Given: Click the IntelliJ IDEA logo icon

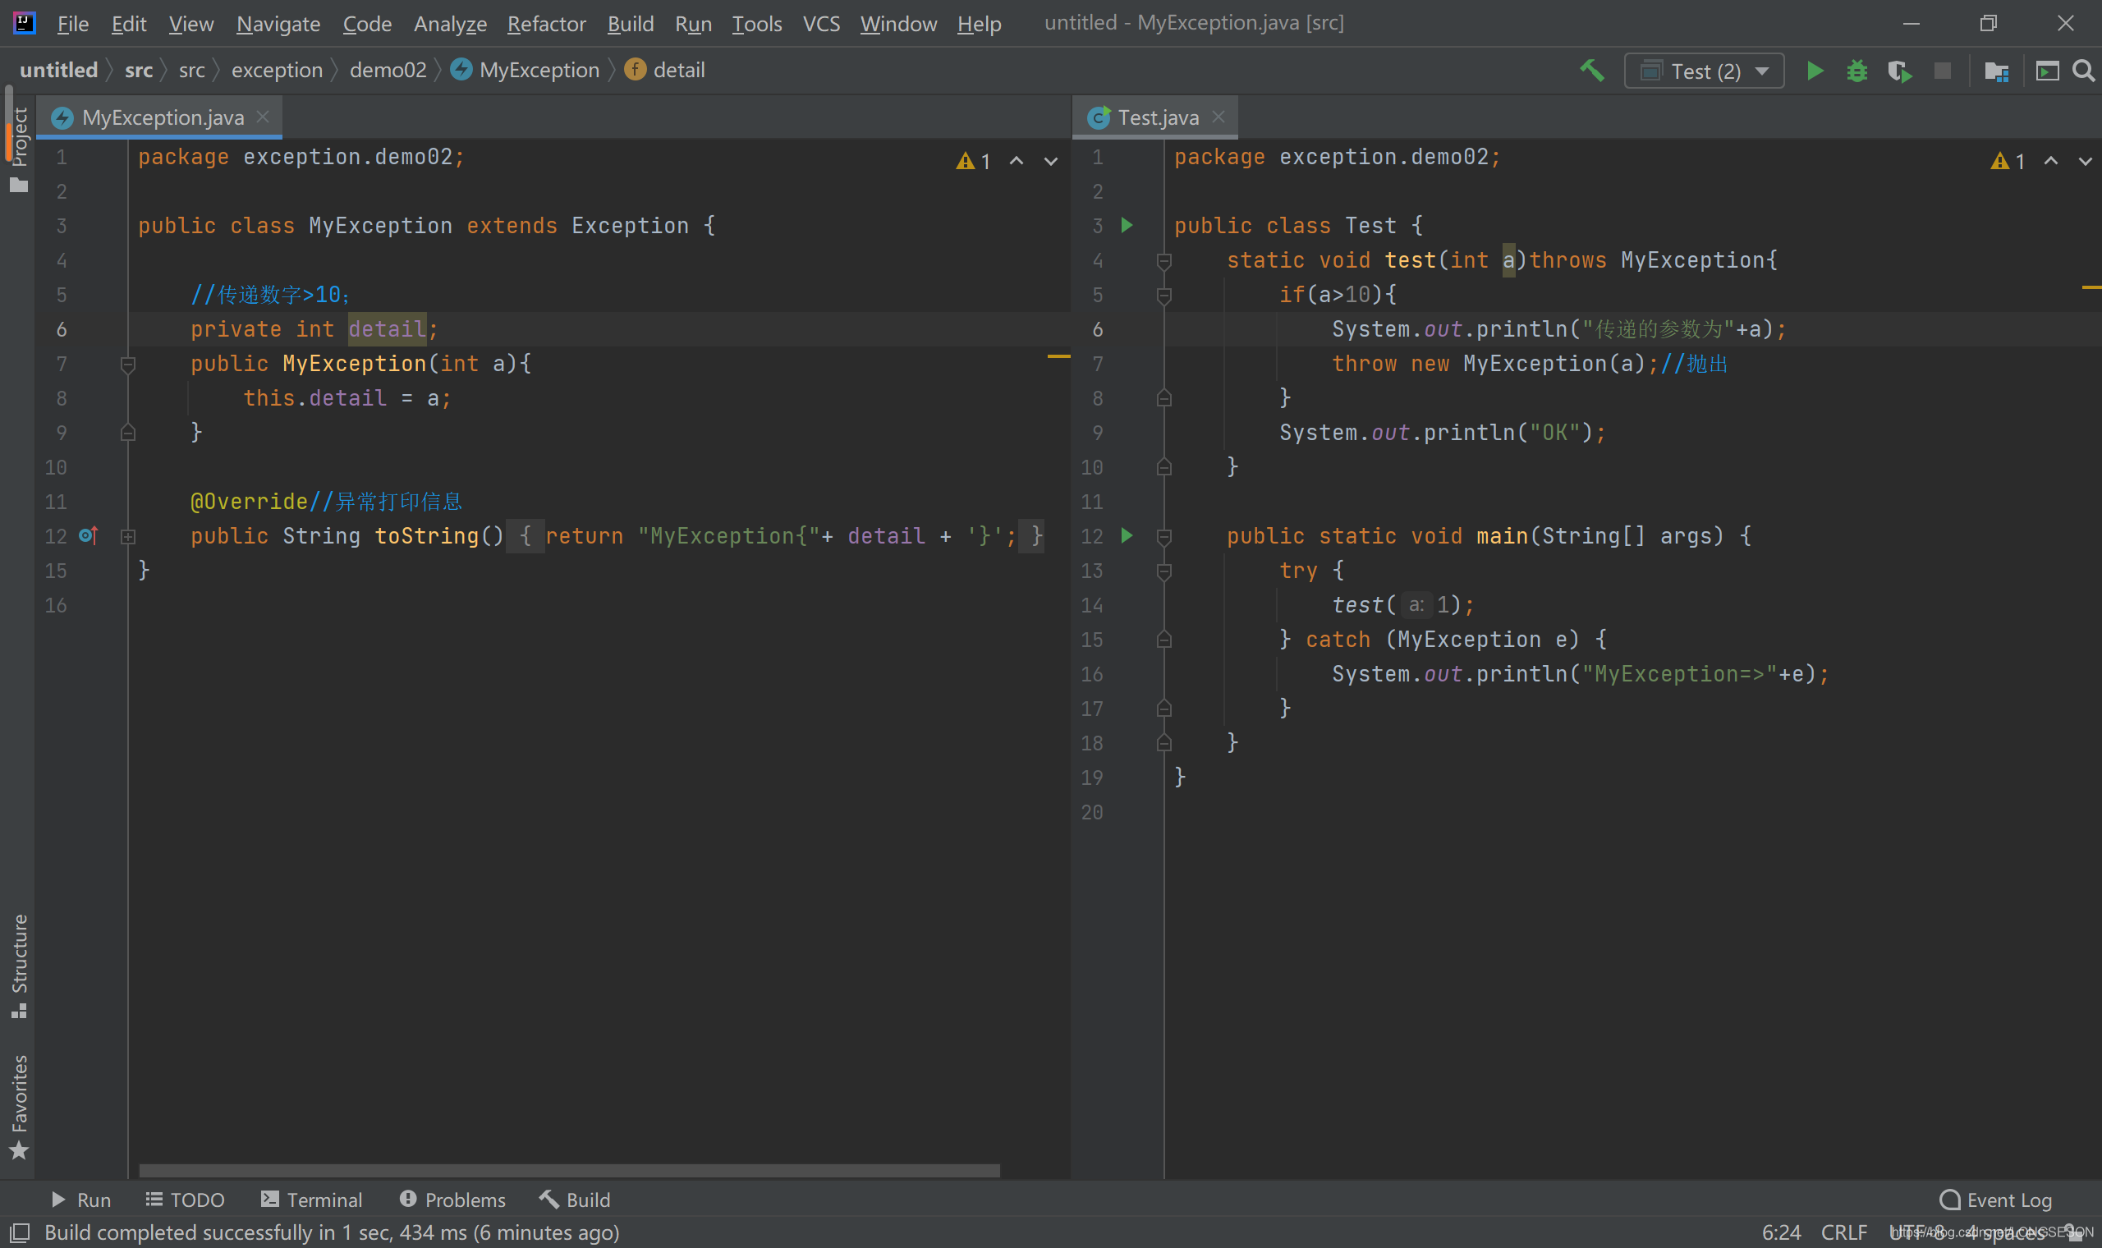Looking at the screenshot, I should pos(25,23).
